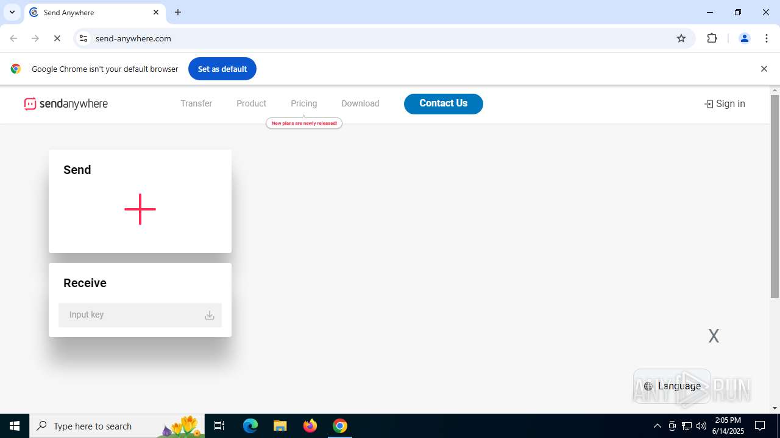Open the tab search dropdown arrow
The width and height of the screenshot is (780, 438).
tap(12, 12)
